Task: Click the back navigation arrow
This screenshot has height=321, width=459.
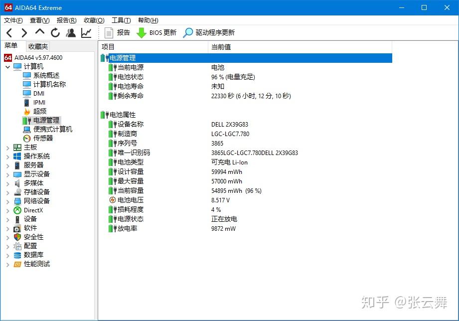Action: (x=9, y=32)
